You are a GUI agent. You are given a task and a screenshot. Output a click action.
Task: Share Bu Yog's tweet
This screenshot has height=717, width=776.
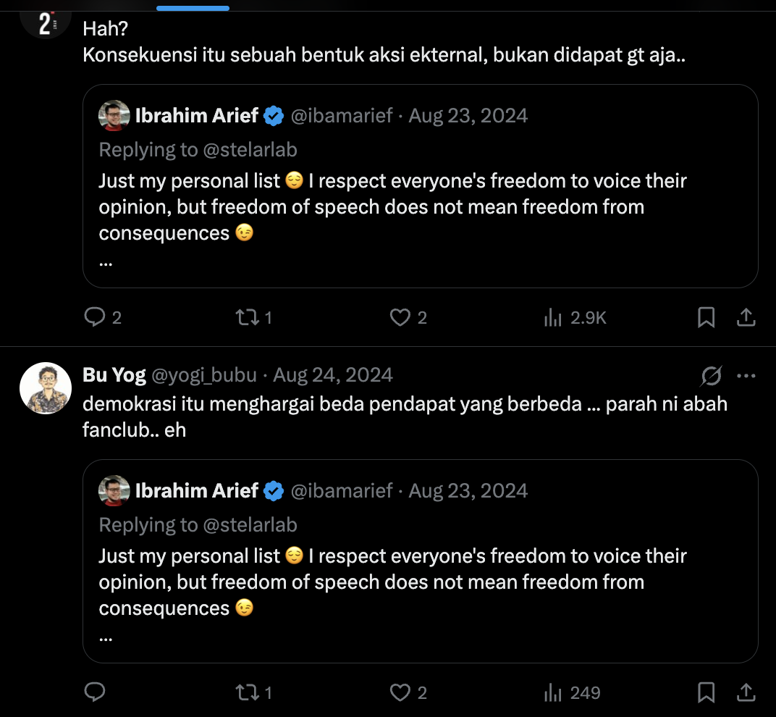coord(746,692)
